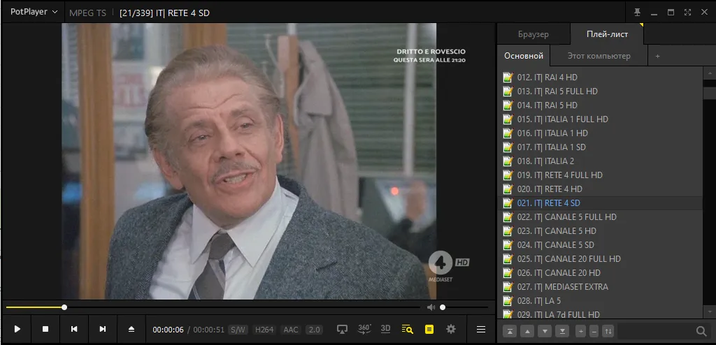Open the PotPlayer main menu dropdown
This screenshot has width=716, height=345.
point(34,12)
